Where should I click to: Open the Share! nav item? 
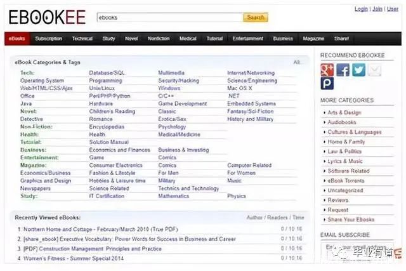(341, 39)
